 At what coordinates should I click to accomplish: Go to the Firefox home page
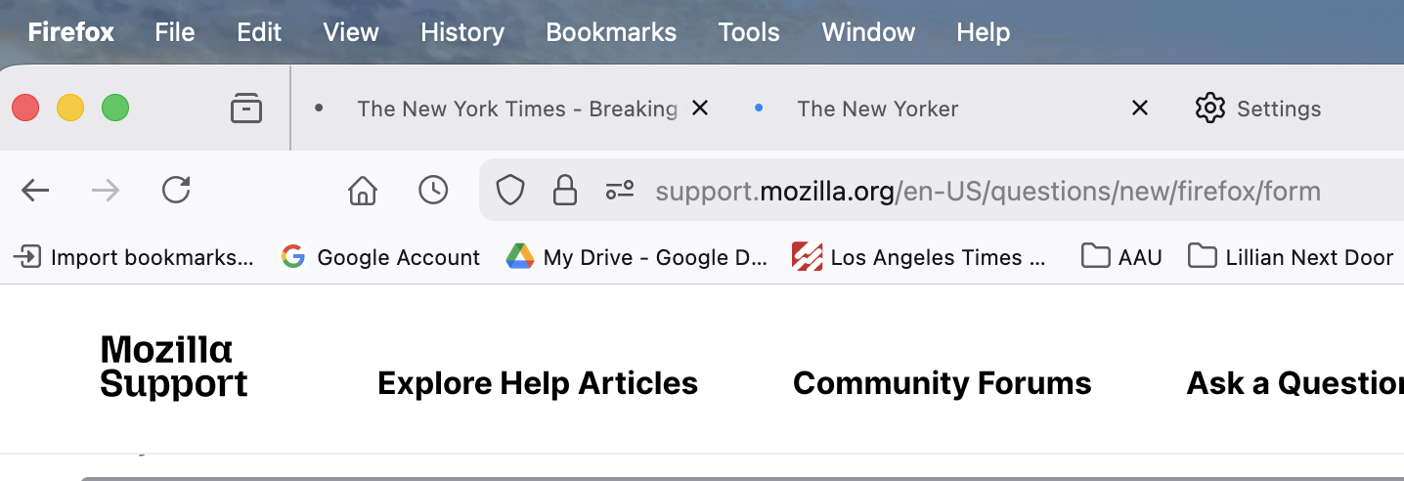tap(363, 191)
